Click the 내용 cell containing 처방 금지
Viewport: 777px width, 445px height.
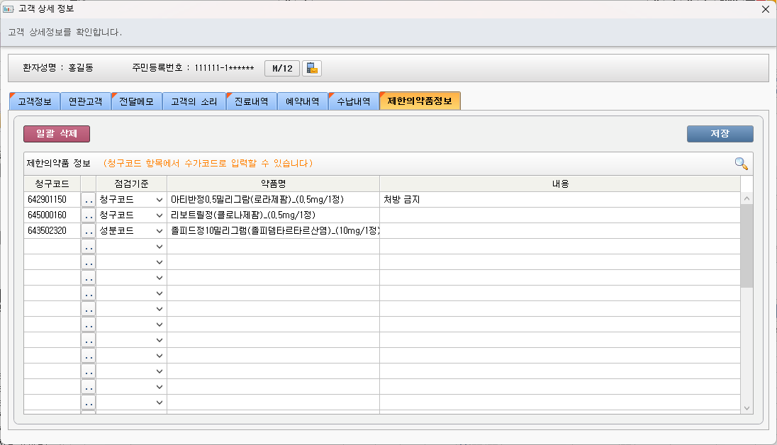[x=559, y=200]
